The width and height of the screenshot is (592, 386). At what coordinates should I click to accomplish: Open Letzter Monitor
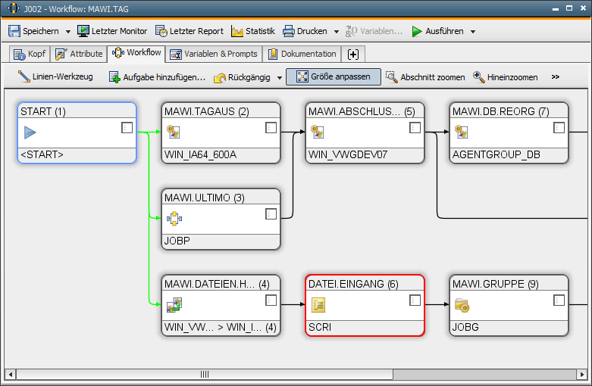tap(112, 31)
